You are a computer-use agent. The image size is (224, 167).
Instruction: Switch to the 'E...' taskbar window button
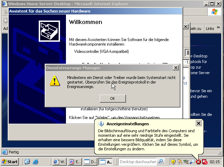75,162
